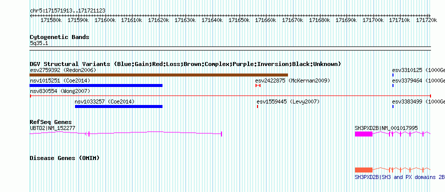Click the chr5:171571913..171721123 coordinate label
The height and width of the screenshot is (192, 445).
point(67,11)
